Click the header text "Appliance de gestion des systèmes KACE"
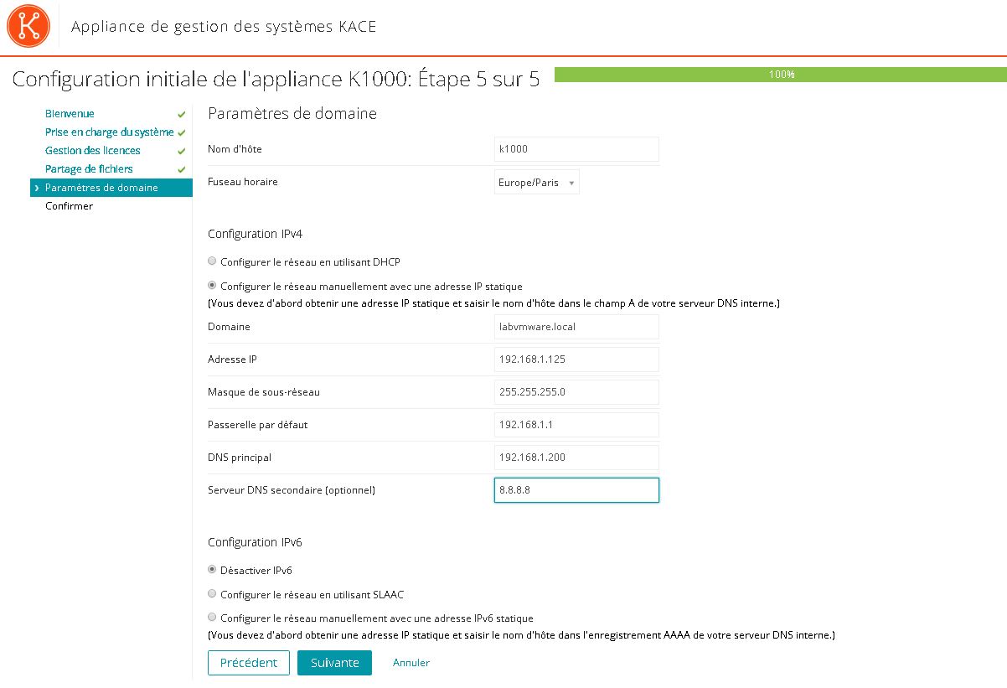The image size is (1007, 688). (x=224, y=27)
